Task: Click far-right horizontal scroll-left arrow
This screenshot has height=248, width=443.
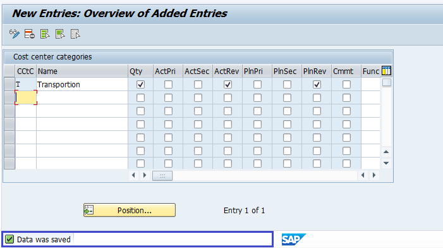Action: [363, 175]
